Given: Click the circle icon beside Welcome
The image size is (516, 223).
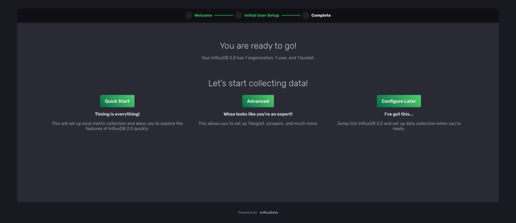Looking at the screenshot, I should (189, 15).
